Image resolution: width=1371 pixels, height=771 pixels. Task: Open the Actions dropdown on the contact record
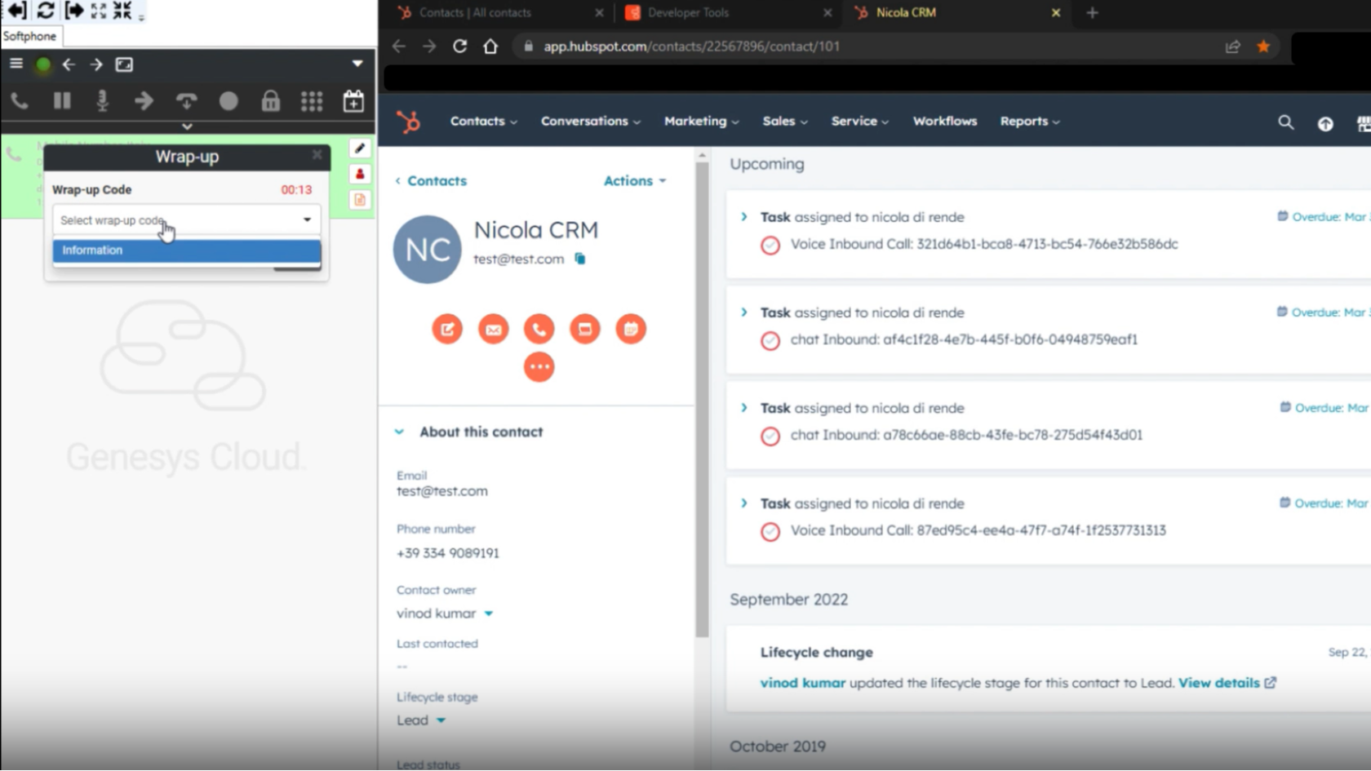coord(634,181)
